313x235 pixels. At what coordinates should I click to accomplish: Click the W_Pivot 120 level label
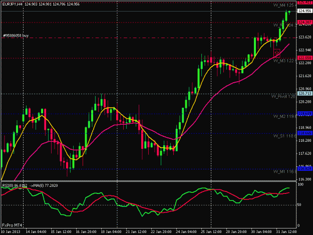tap(283, 97)
